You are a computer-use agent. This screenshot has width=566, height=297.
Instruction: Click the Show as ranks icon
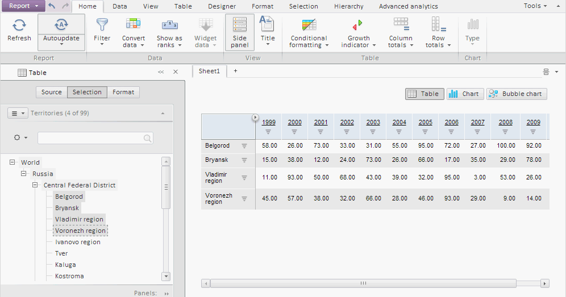(169, 25)
